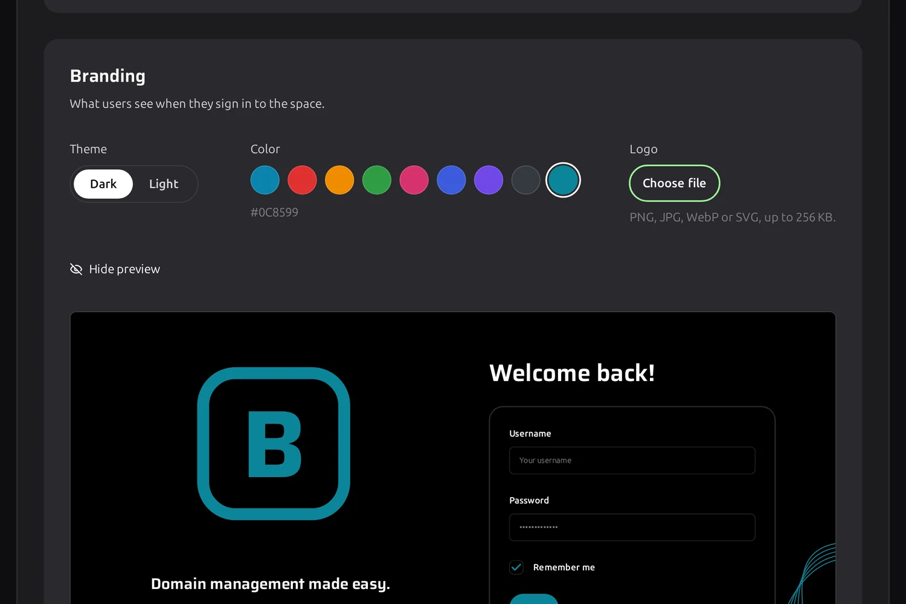The height and width of the screenshot is (604, 906).
Task: Pick the dark gray color swatch
Action: 526,180
